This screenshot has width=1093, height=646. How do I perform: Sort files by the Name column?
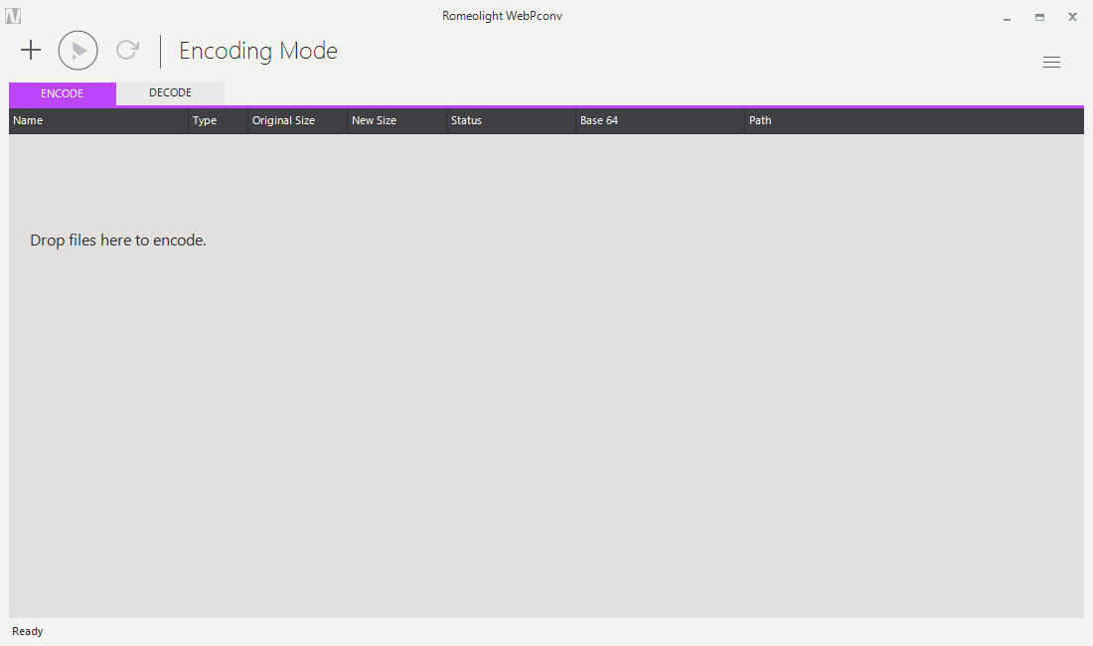[28, 120]
